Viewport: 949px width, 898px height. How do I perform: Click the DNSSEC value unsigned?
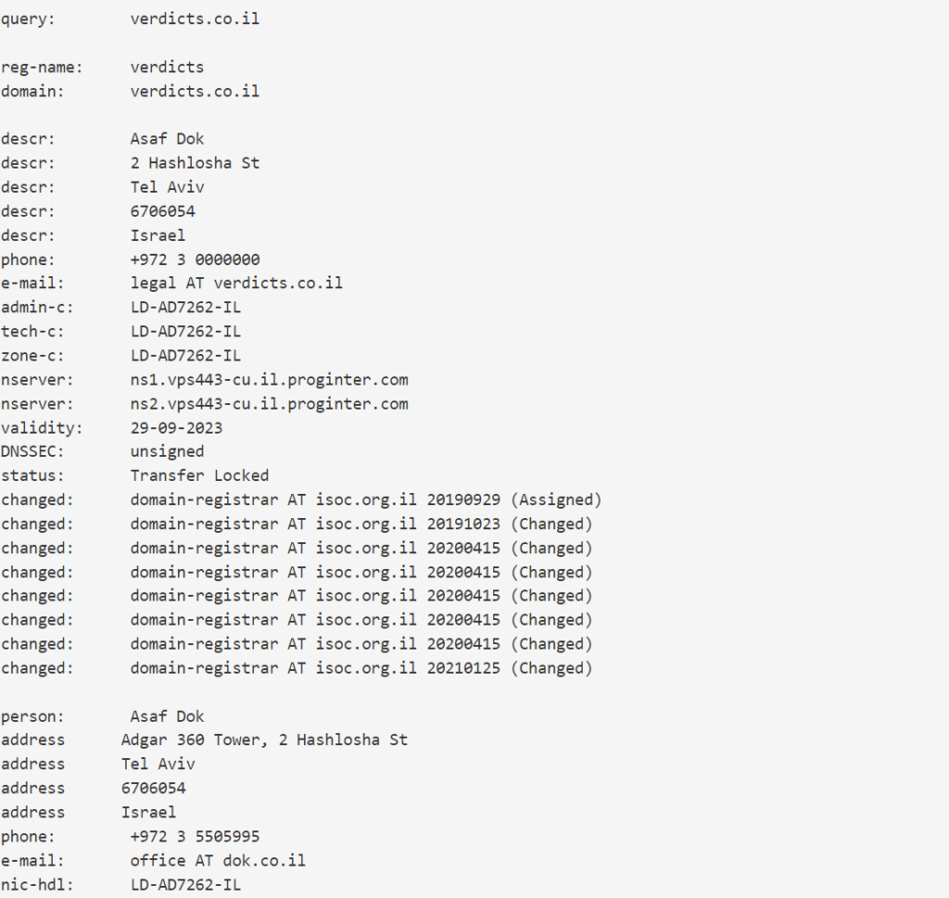[167, 452]
